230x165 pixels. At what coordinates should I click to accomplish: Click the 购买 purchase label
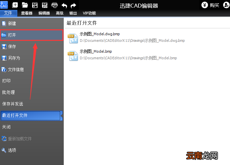pyautogui.click(x=214, y=6)
